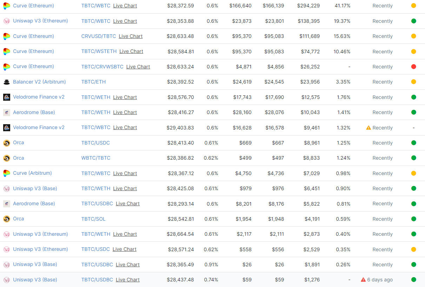
Task: Click the Curve logo in the CRVUSD/TBTC row
Action: point(6,36)
